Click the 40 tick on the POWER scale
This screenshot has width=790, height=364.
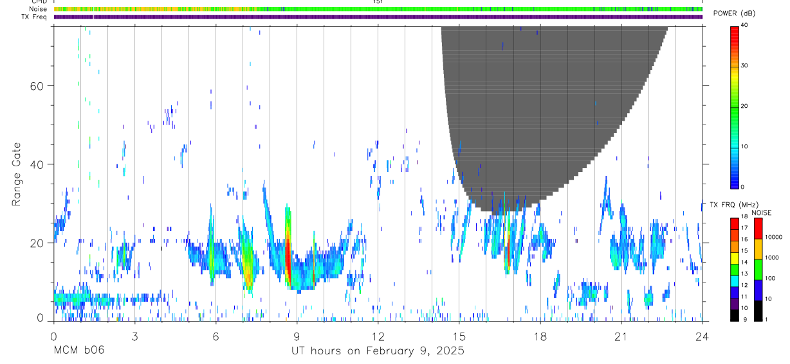[x=744, y=25]
